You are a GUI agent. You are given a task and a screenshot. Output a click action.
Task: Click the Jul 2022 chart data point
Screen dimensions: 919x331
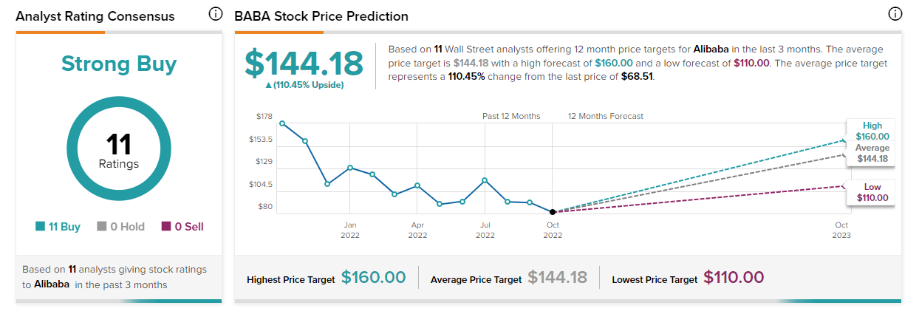pos(485,180)
